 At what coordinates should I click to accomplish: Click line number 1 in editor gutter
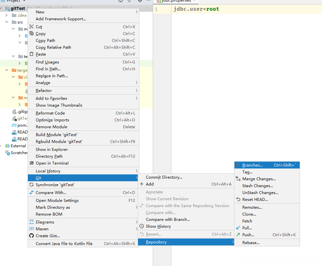tap(156, 9)
